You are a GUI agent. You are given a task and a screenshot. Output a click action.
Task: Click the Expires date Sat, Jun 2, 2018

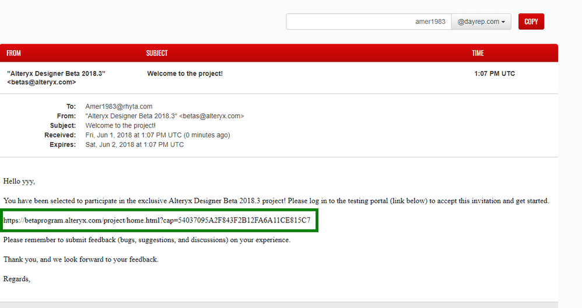[134, 144]
